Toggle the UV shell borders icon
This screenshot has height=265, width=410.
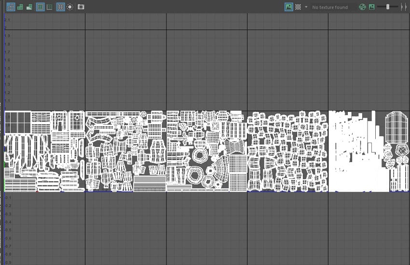pos(50,7)
